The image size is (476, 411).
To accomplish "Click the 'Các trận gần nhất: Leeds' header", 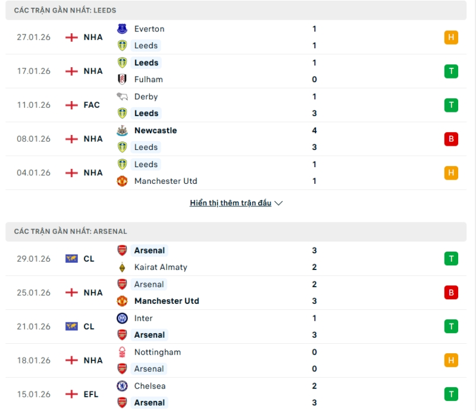I will coord(65,11).
